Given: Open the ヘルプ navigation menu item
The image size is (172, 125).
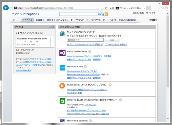Looking at the screenshot, I should click(113, 20).
